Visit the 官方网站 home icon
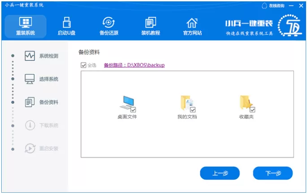Image resolution: width=307 pixels, height=194 pixels. pos(192,23)
